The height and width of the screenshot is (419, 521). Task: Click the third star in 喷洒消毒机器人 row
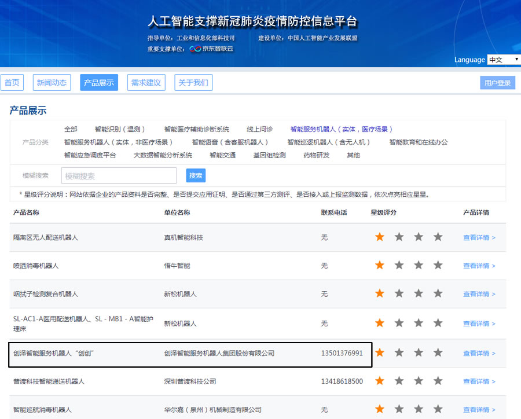pyautogui.click(x=419, y=265)
